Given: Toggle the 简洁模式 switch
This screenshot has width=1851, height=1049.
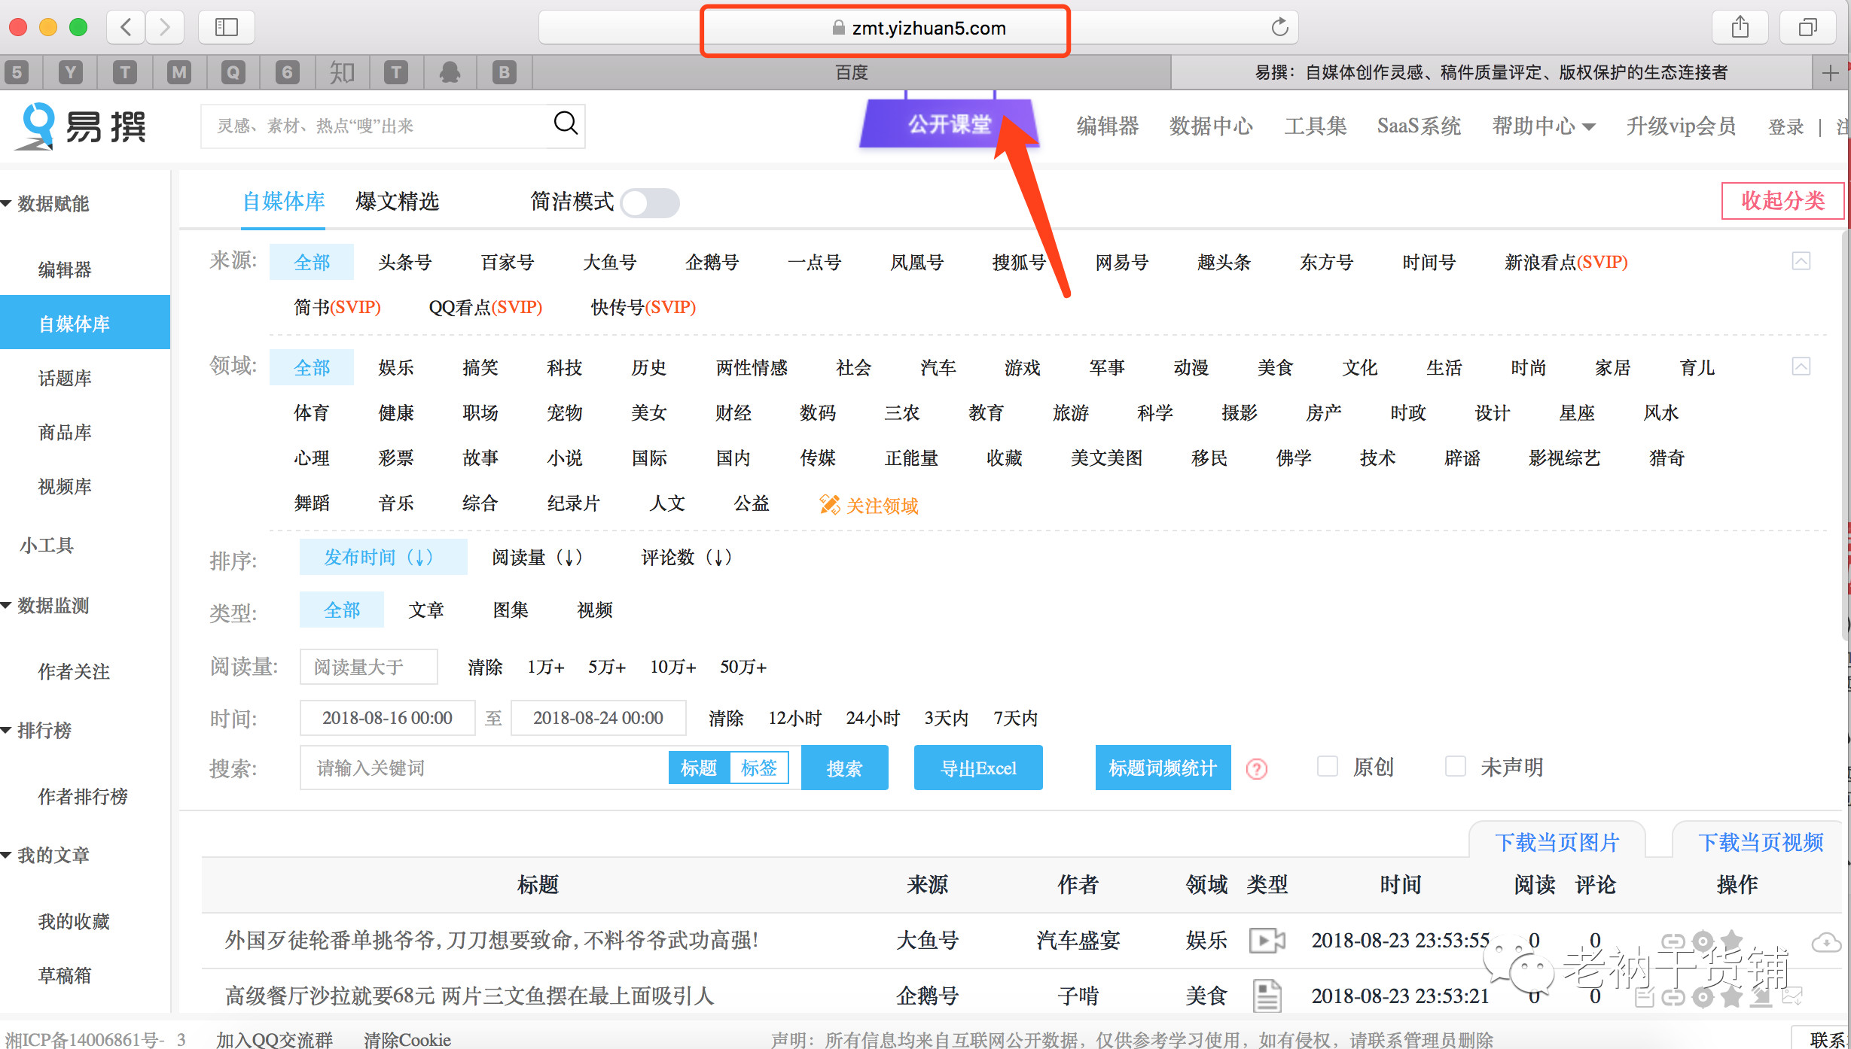Looking at the screenshot, I should coord(651,203).
